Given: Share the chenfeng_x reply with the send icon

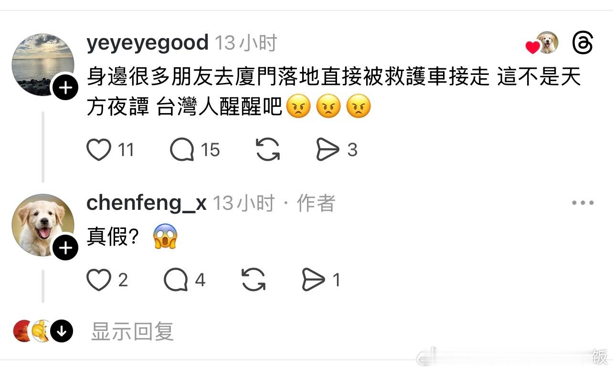Looking at the screenshot, I should (314, 280).
